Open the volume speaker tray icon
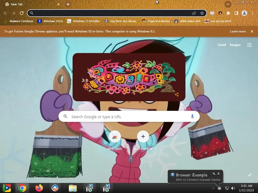Image resolution: width=258 pixels, height=193 pixels. [x=233, y=188]
